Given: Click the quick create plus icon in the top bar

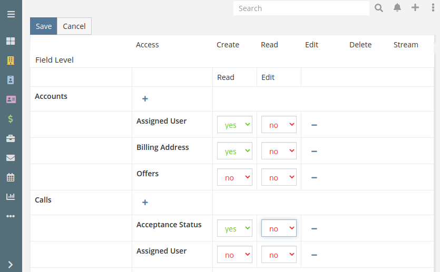Looking at the screenshot, I should 415,7.
